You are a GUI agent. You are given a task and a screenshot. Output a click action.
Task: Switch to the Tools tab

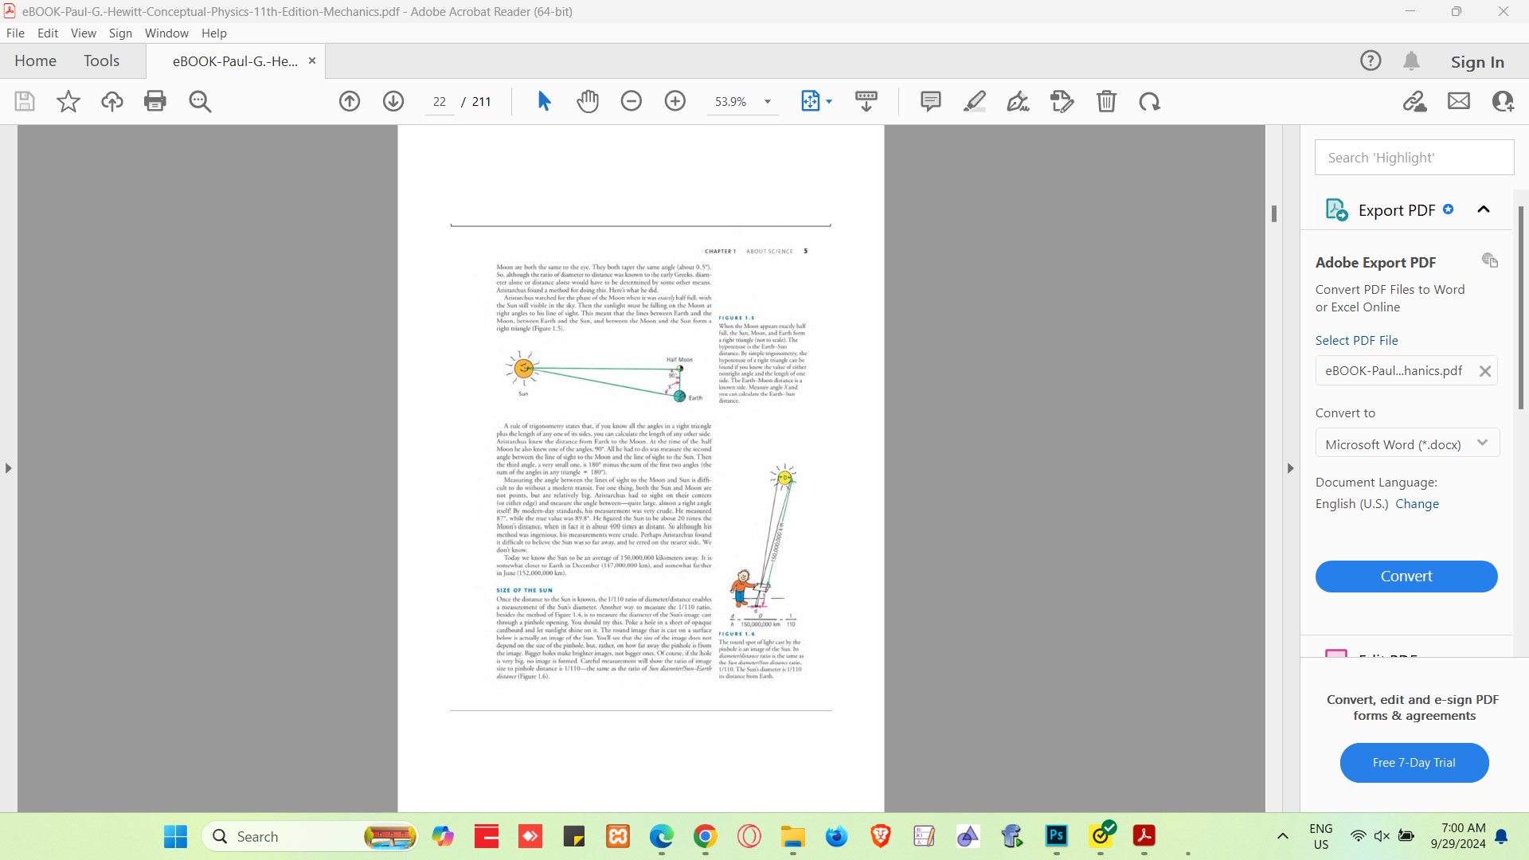pyautogui.click(x=101, y=61)
